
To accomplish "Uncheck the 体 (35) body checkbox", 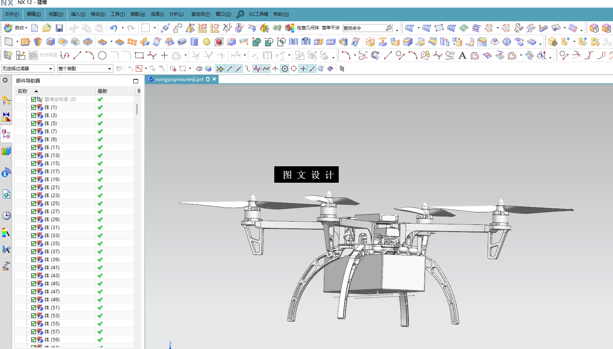I will [34, 244].
